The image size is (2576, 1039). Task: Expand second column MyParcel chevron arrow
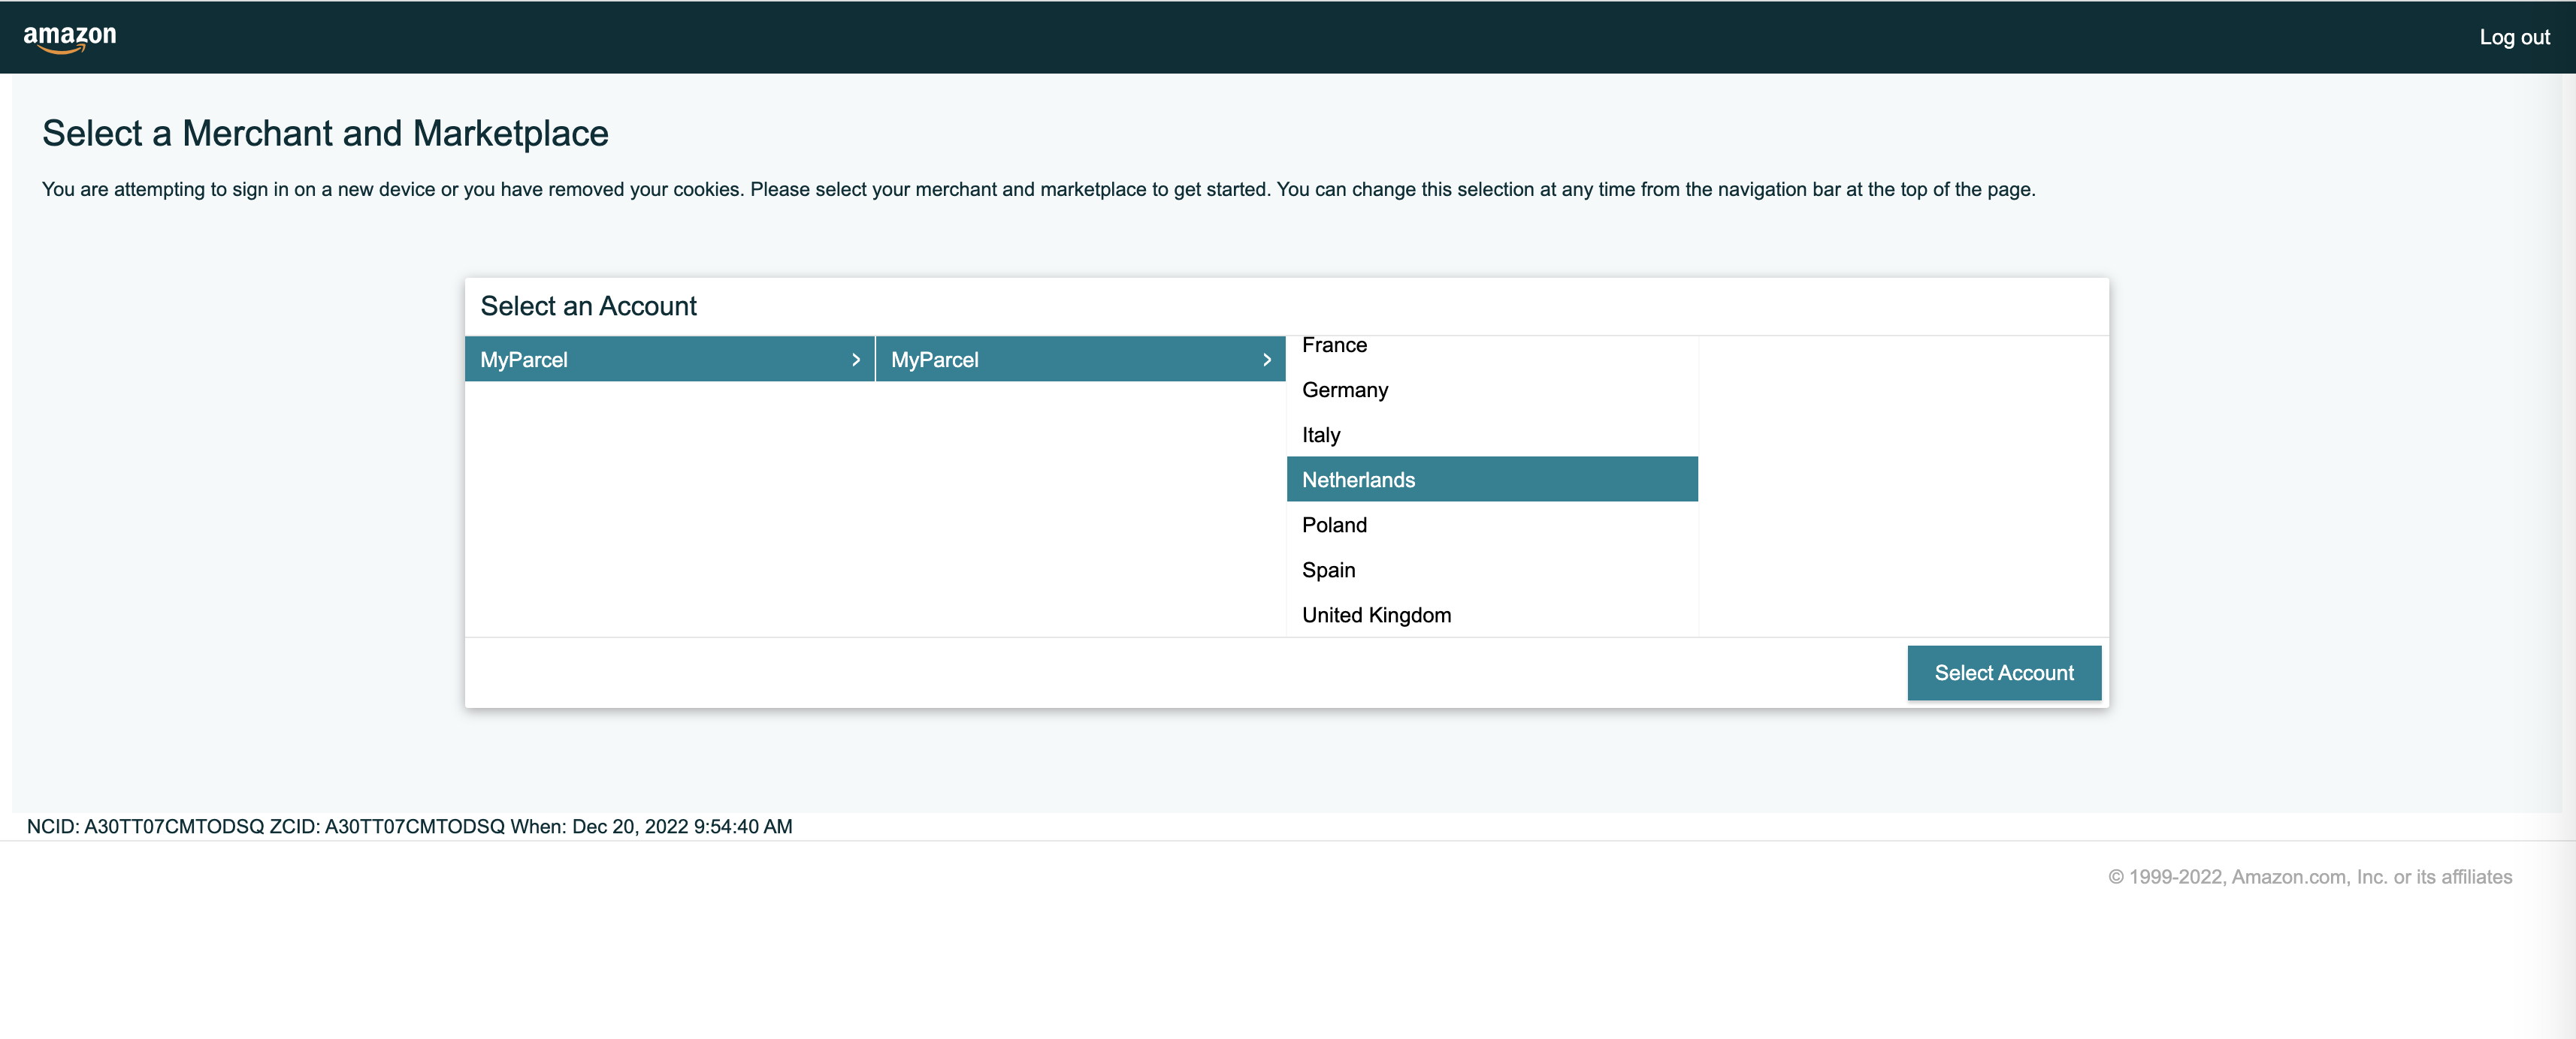(1267, 360)
